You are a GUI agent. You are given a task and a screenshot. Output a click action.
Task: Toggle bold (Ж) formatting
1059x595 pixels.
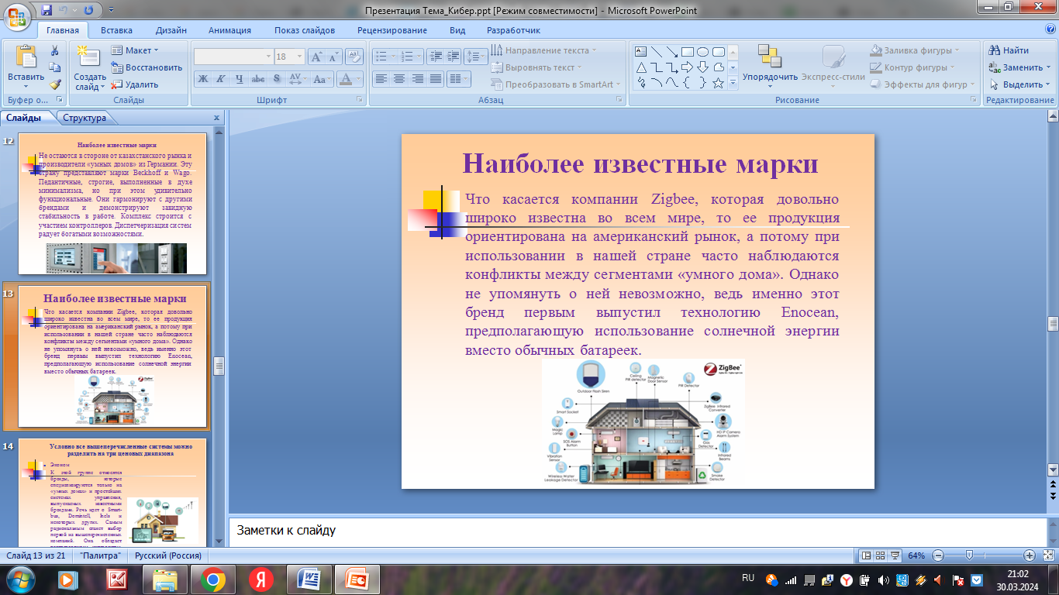(202, 78)
